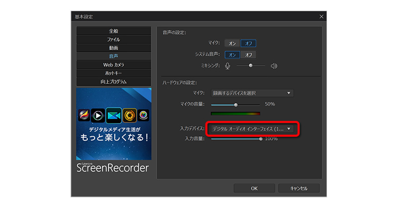Turn システム音声 on (オン)
Viewport: 397px width, 198px height.
coord(232,54)
